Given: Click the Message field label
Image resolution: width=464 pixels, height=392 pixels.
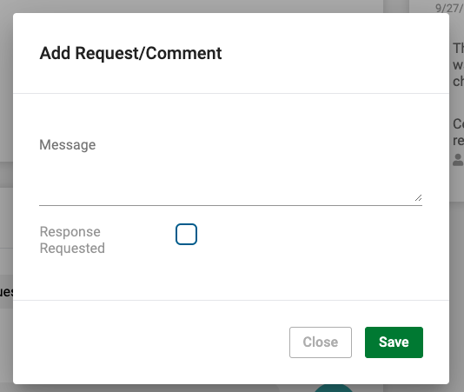Looking at the screenshot, I should click(x=68, y=145).
